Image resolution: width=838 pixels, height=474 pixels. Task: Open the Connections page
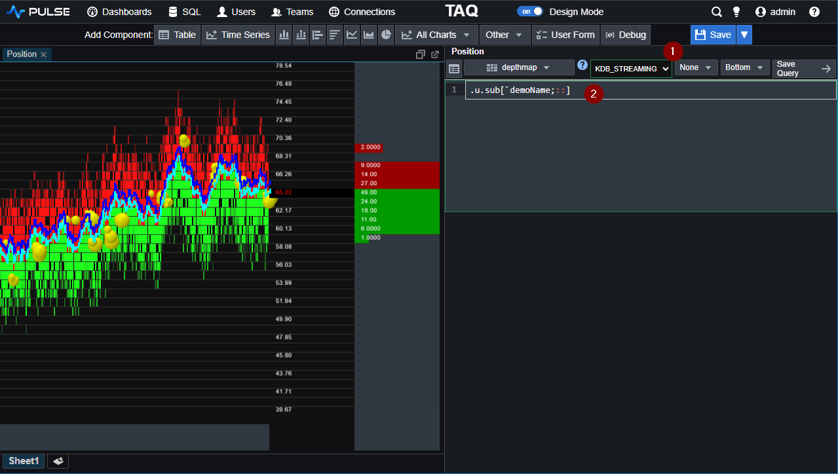[362, 11]
